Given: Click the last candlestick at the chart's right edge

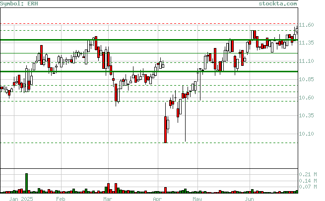Looking at the screenshot, I should point(297,30).
